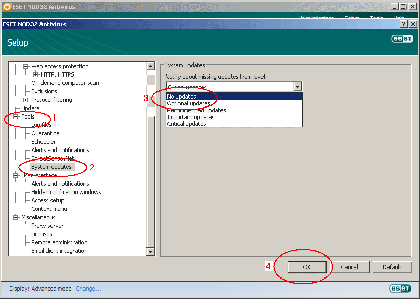Viewport: 420px width, 299px height.
Task: Select Exclusions in the tree
Action: [x=44, y=91]
